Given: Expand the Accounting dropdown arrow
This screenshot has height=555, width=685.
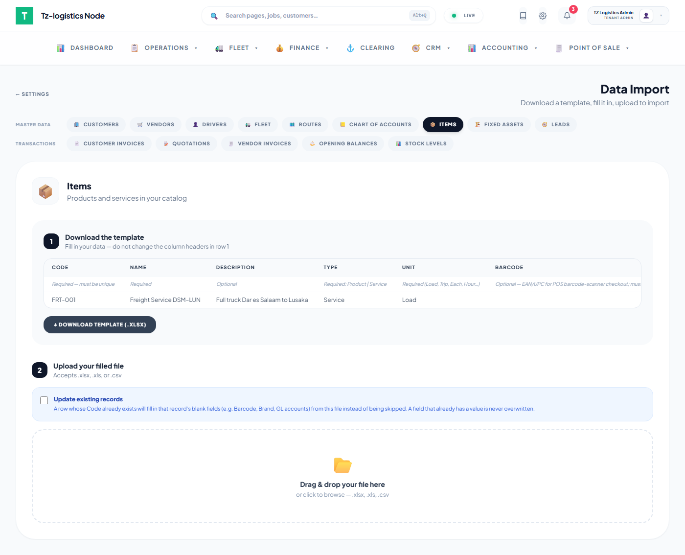Looking at the screenshot, I should tap(536, 48).
